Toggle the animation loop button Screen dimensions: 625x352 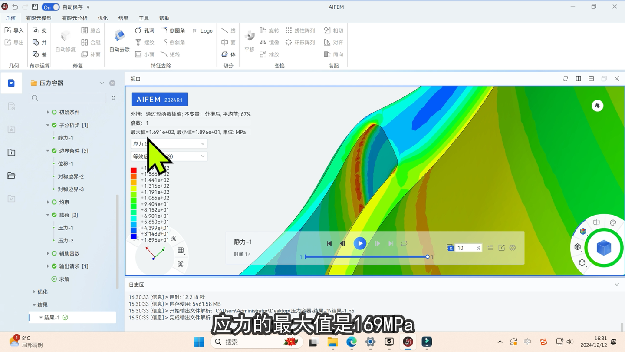click(x=404, y=244)
